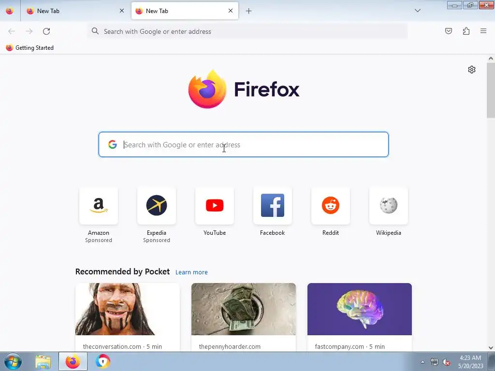
Task: Open Getting Started bookmark
Action: tap(29, 48)
